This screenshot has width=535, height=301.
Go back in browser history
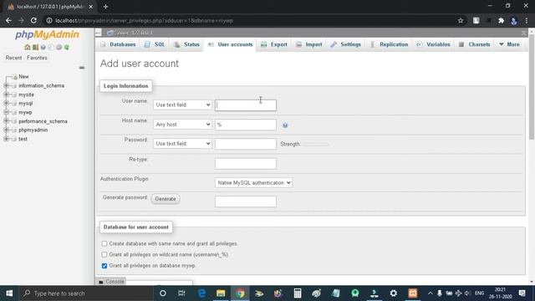click(8, 20)
